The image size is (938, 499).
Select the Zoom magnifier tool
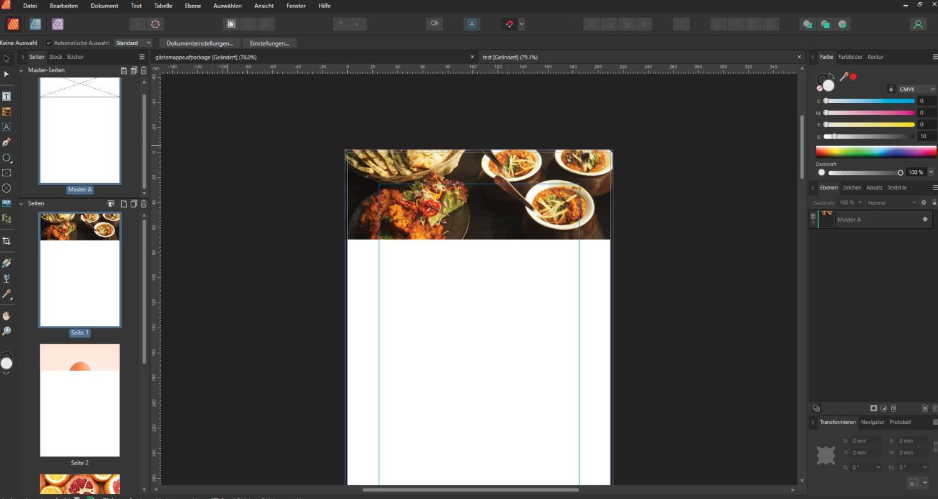[x=6, y=331]
